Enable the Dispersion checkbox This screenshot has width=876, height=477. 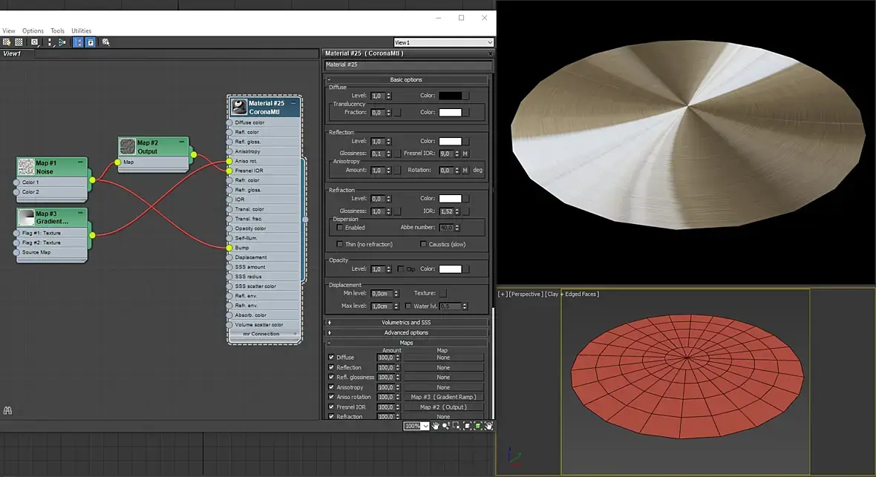(340, 228)
